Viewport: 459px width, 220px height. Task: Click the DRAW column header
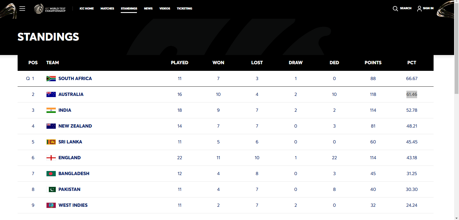pos(296,63)
